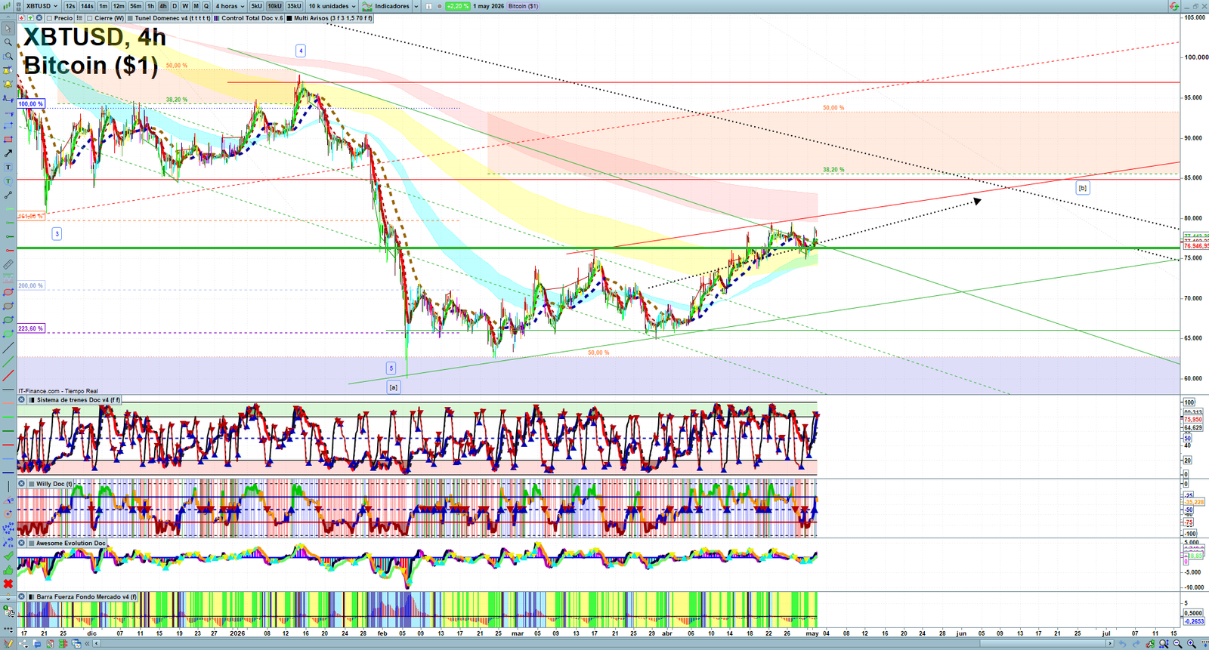1209x650 pixels.
Task: Click the green arrow icon on the Precio bar
Action: click(x=30, y=18)
